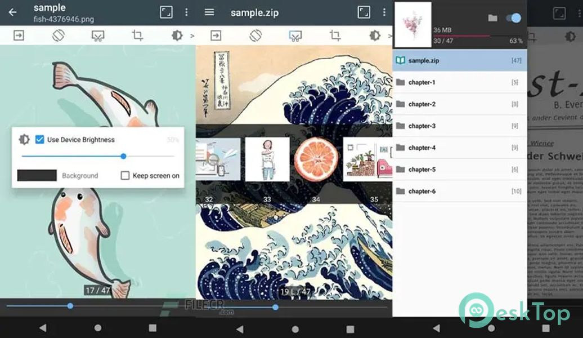Screen dimensions: 583x338
Task: Select sample.zip entry in drawer list
Action: (460, 60)
